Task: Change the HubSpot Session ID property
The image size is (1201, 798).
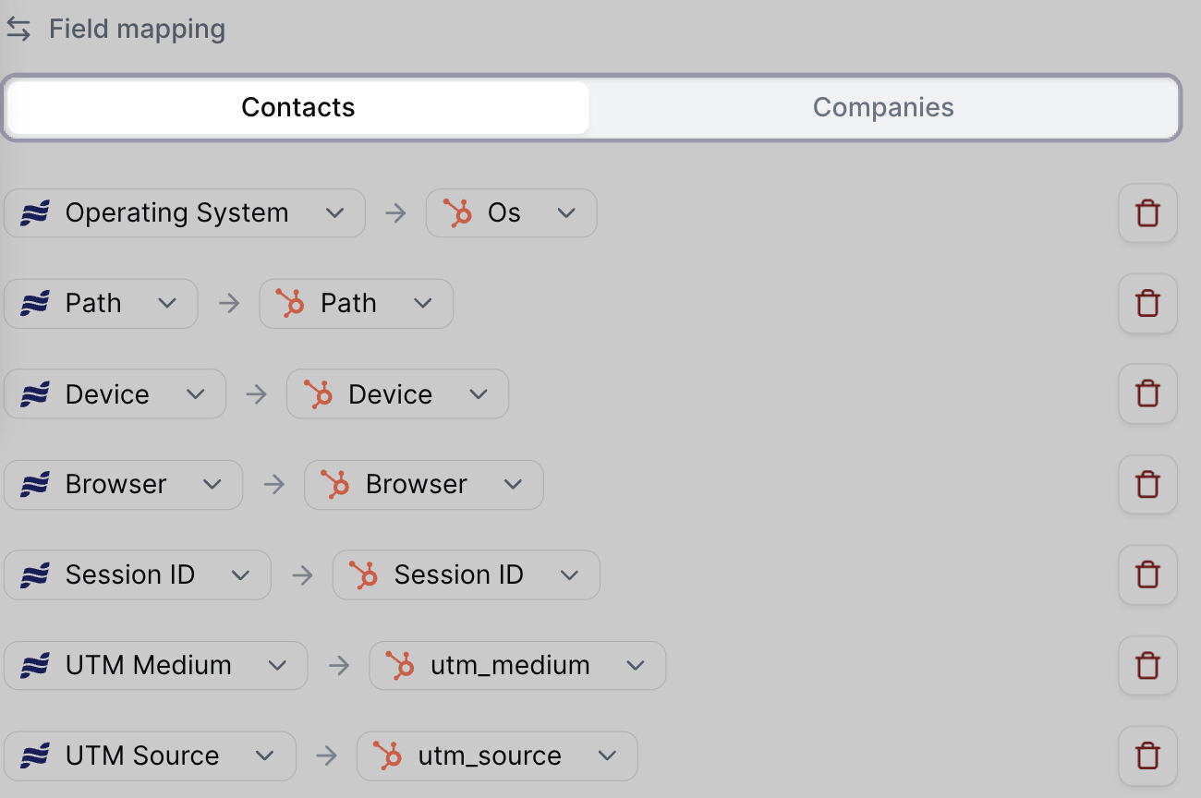Action: 466,574
